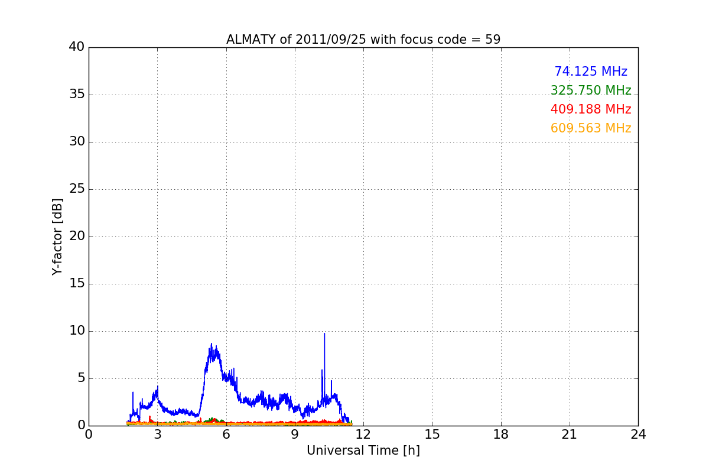The width and height of the screenshot is (709, 473).
Task: Select the 409.188 MHz legend label
Action: [x=591, y=109]
